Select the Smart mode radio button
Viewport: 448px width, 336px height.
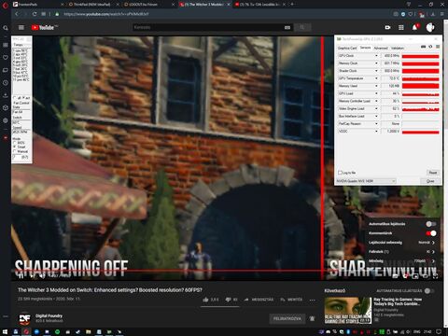15,147
